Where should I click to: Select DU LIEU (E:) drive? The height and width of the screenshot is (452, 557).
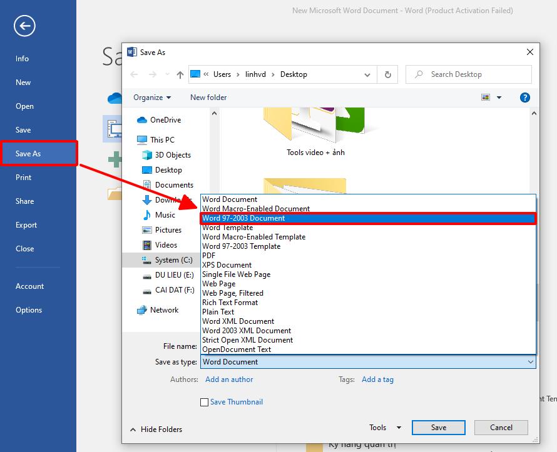click(x=168, y=275)
